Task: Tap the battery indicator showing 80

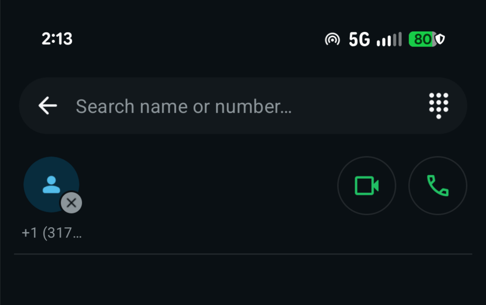Action: click(422, 40)
